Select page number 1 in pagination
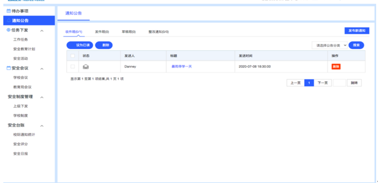The width and height of the screenshot is (378, 183). tap(309, 83)
